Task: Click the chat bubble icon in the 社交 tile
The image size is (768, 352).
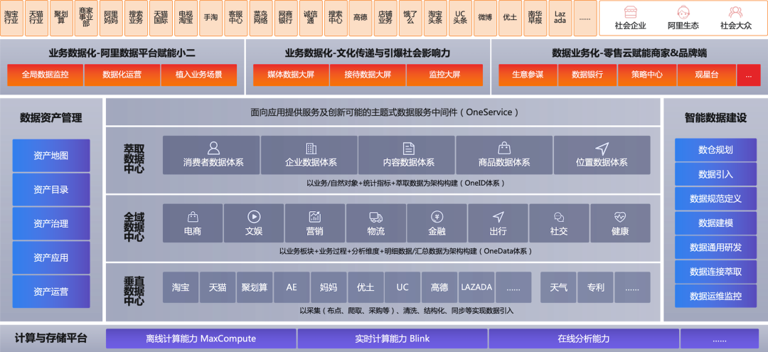Action: click(x=559, y=216)
